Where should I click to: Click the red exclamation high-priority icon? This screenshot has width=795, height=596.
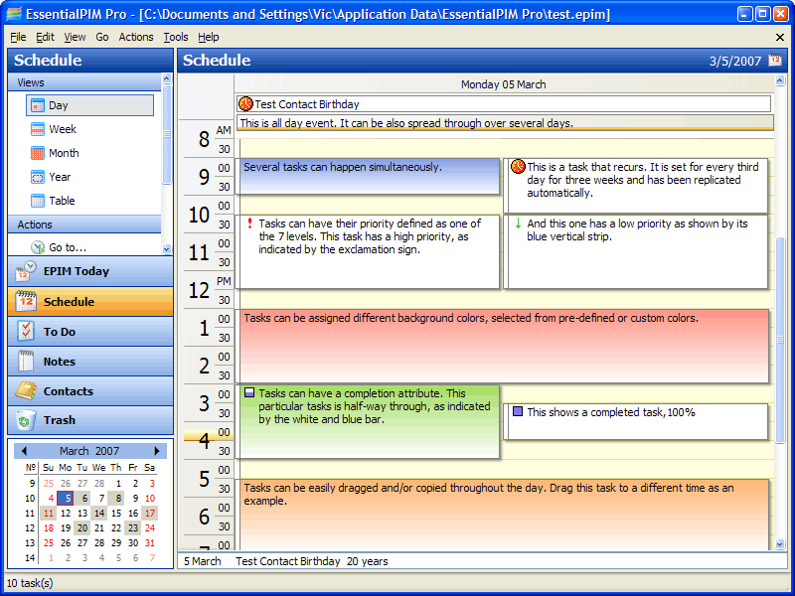(x=249, y=223)
